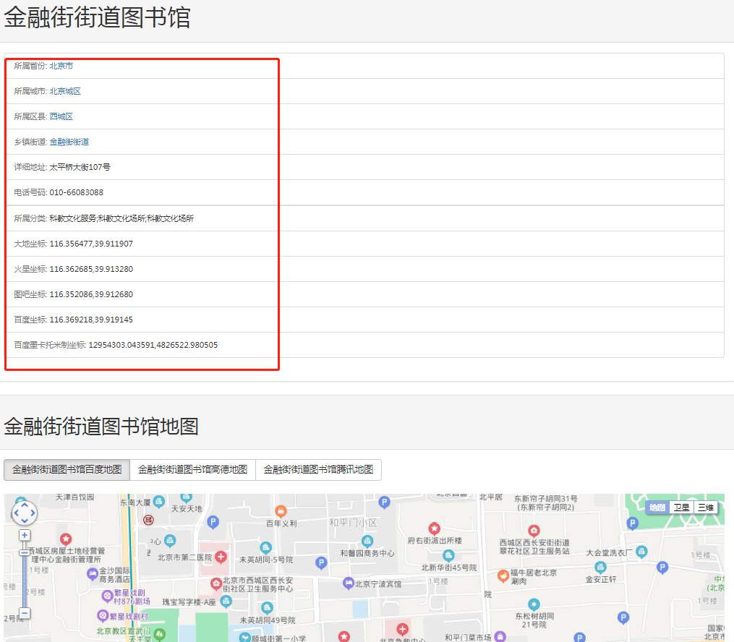Image resolution: width=734 pixels, height=642 pixels.
Task: Click the zoom-out minus button on the map
Action: pos(24,612)
